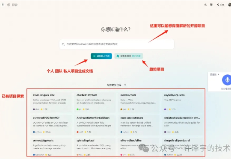
Task: Open the charlie0129/batt repository card
Action: point(95,102)
